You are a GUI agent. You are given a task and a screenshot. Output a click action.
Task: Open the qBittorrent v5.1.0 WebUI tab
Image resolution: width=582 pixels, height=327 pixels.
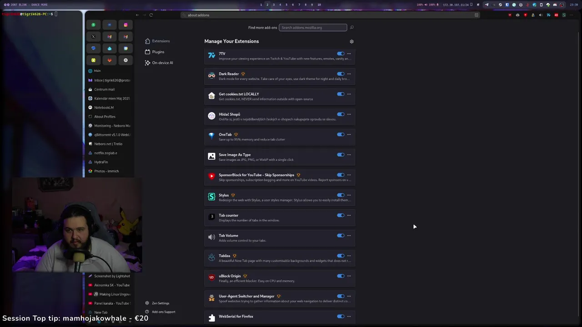(109, 135)
